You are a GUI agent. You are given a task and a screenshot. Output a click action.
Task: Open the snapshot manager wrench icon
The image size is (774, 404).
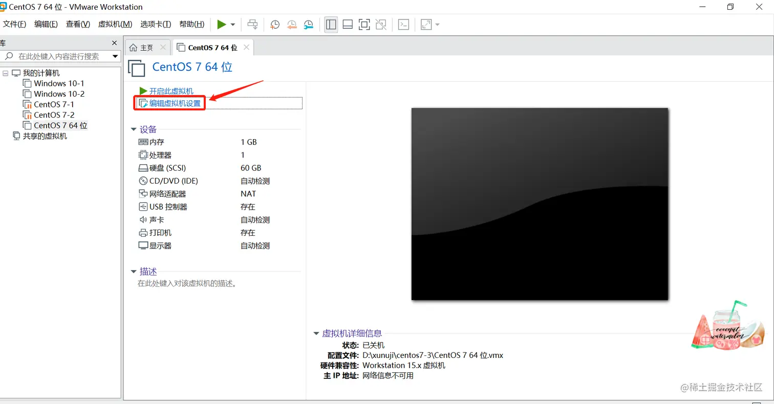[309, 24]
